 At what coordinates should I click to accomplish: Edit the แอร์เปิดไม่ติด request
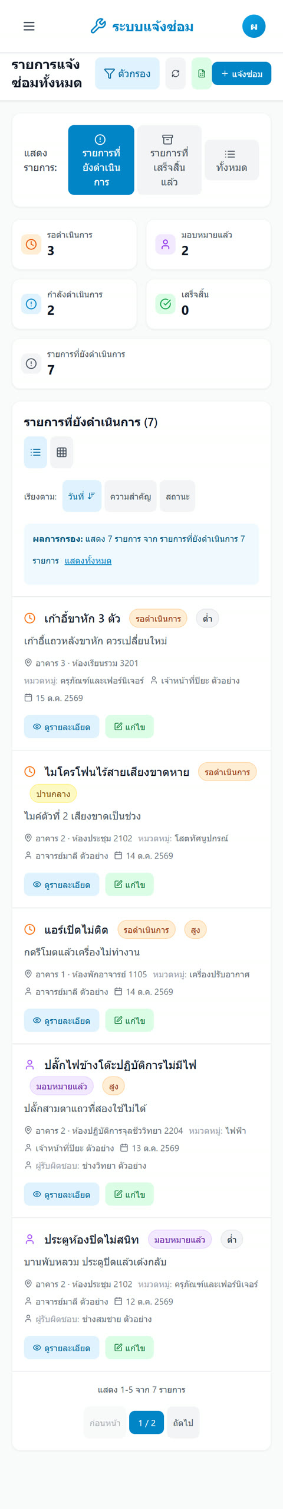130,1020
